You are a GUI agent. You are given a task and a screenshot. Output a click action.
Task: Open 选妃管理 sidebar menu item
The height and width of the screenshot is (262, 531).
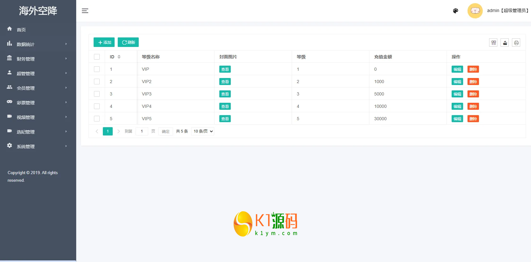(x=38, y=132)
